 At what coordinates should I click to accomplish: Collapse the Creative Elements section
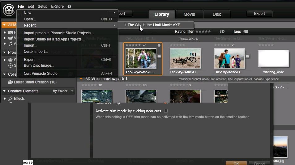pyautogui.click(x=4, y=91)
